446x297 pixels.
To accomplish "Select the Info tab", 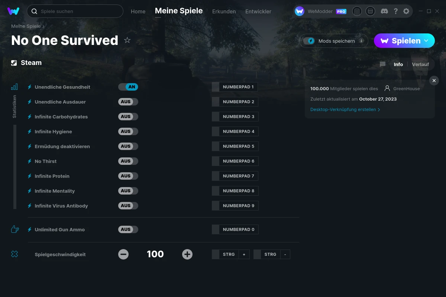I will [x=398, y=64].
